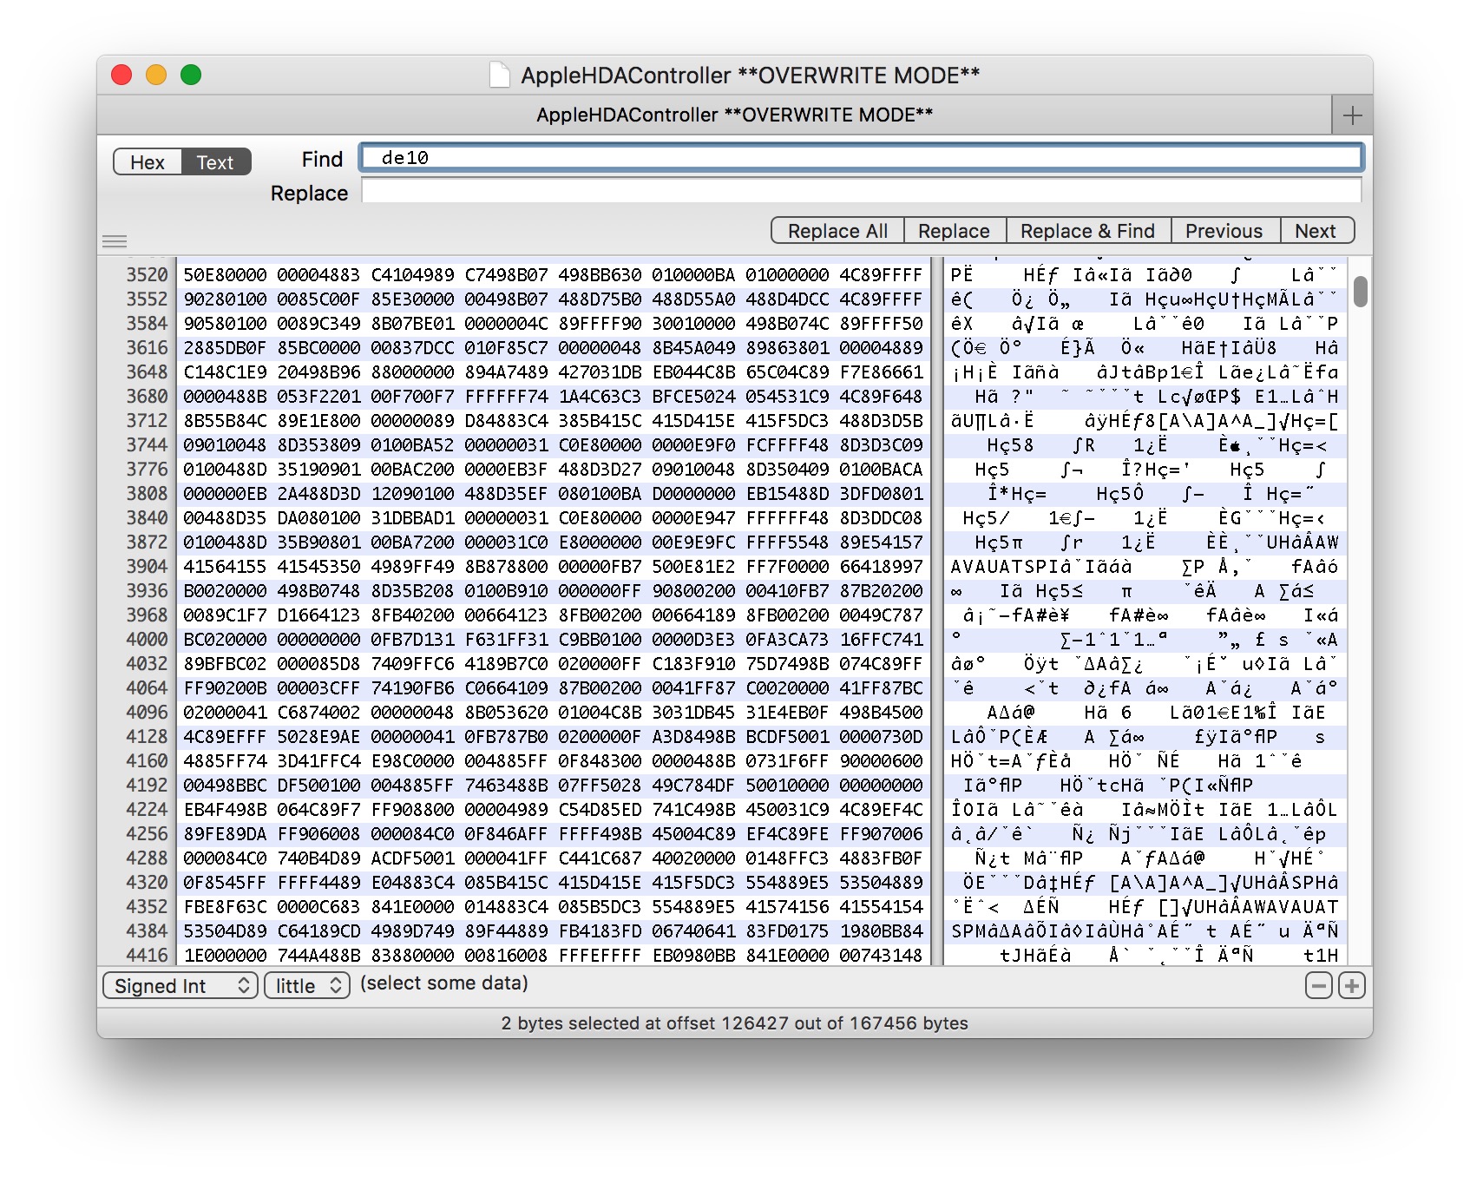Click the vertical scrollbar thumb
The image size is (1470, 1177).
click(1361, 291)
